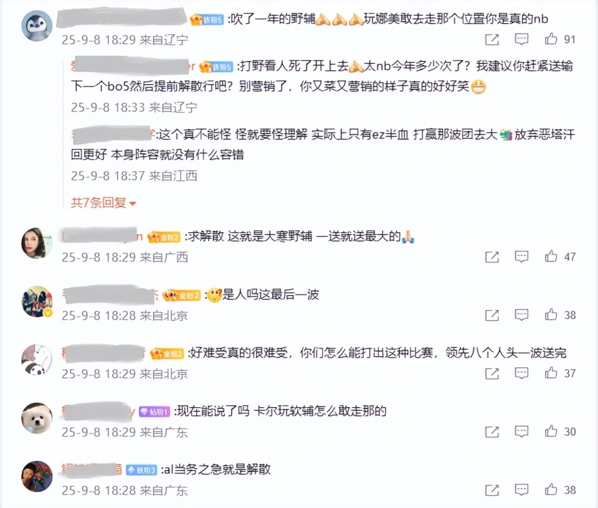The height and width of the screenshot is (508, 598).
Task: Like the 卡尔玩软辅 comment
Action: (x=551, y=431)
